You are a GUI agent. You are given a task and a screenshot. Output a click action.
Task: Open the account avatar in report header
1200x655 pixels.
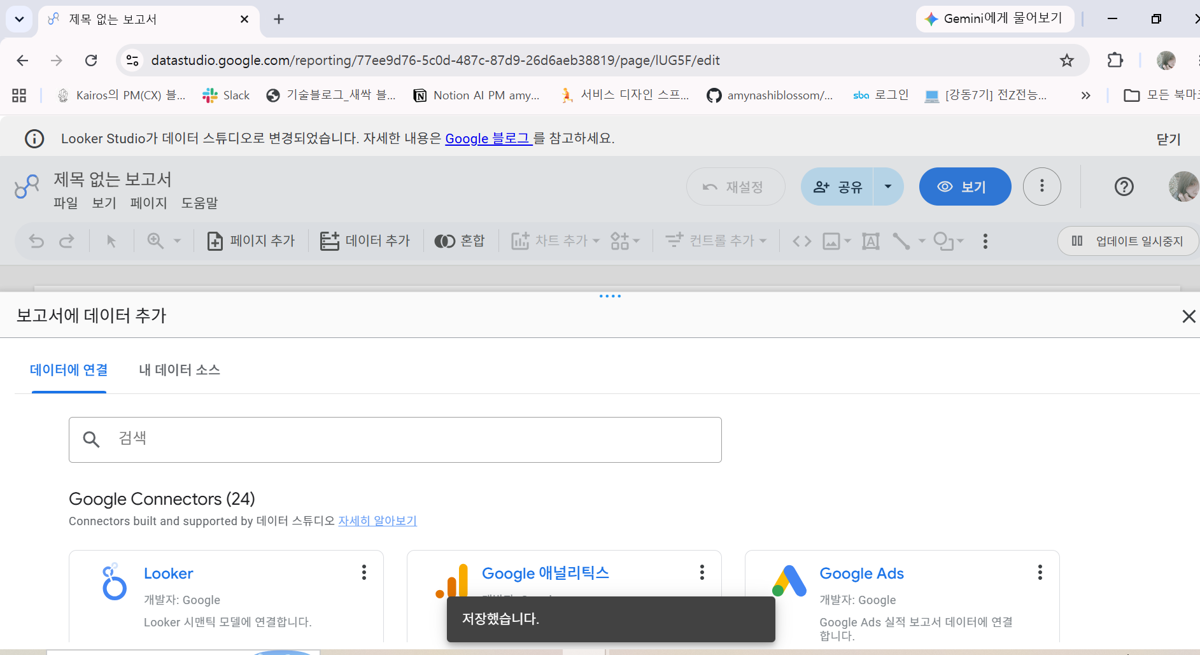[x=1183, y=187]
